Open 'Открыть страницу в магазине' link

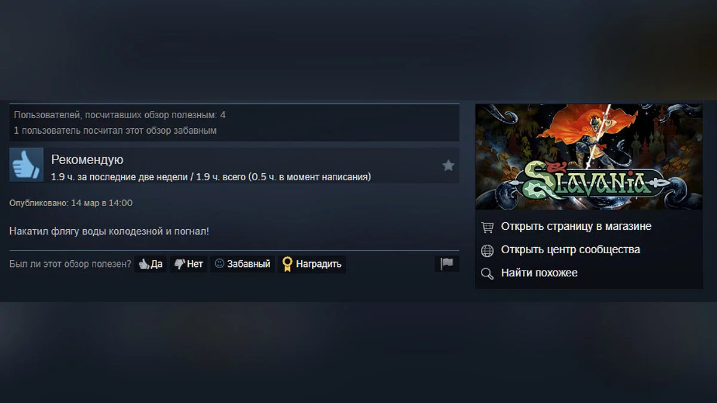[x=576, y=226]
